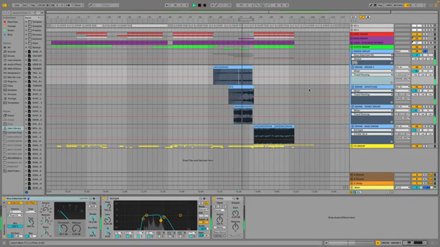Toggle SYNTH GROUP track activator

[417, 47]
